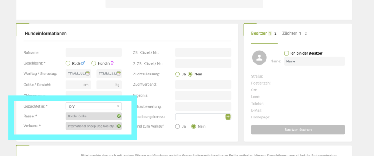The height and width of the screenshot is (156, 374).
Task: Click the green plus icon for Ausbildungskennz.
Action: point(228,117)
